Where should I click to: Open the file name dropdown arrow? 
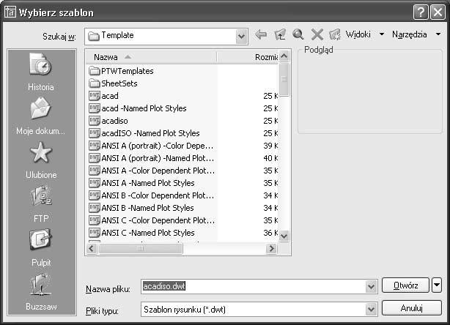[x=371, y=286]
